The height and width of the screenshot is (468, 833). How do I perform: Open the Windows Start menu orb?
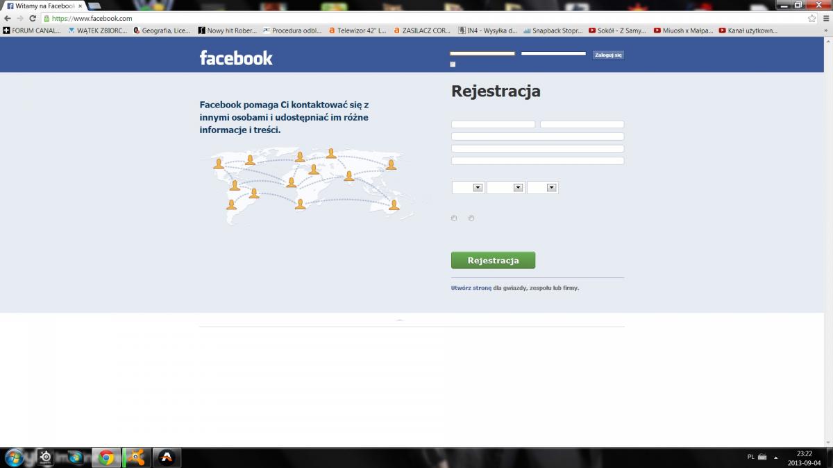(x=15, y=458)
